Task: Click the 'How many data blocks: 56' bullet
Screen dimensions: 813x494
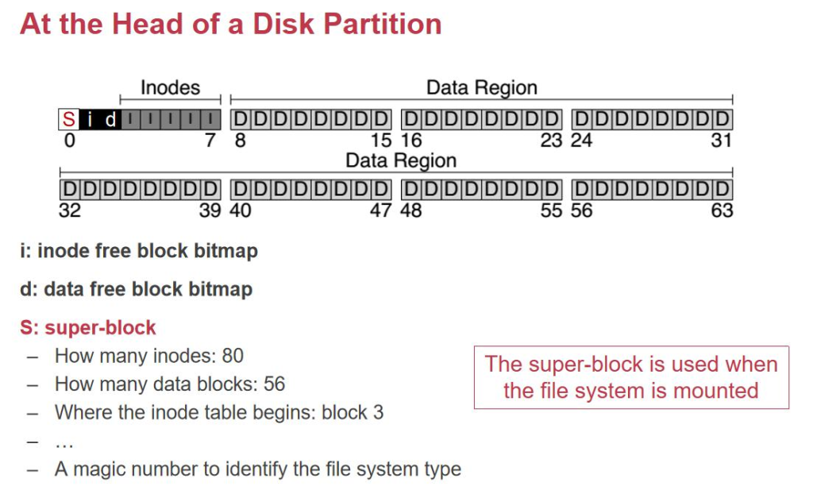Action: (170, 384)
